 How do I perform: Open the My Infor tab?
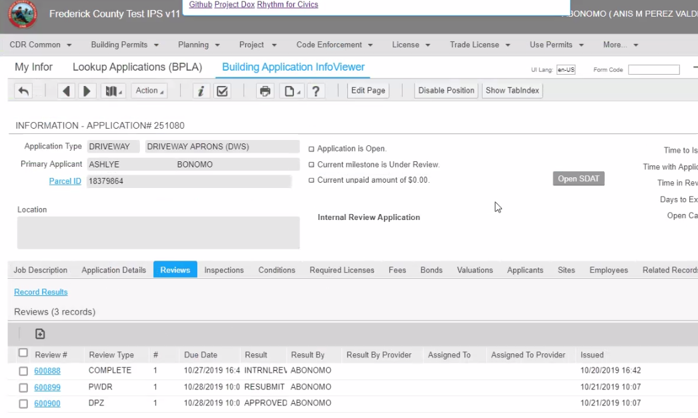pyautogui.click(x=33, y=67)
